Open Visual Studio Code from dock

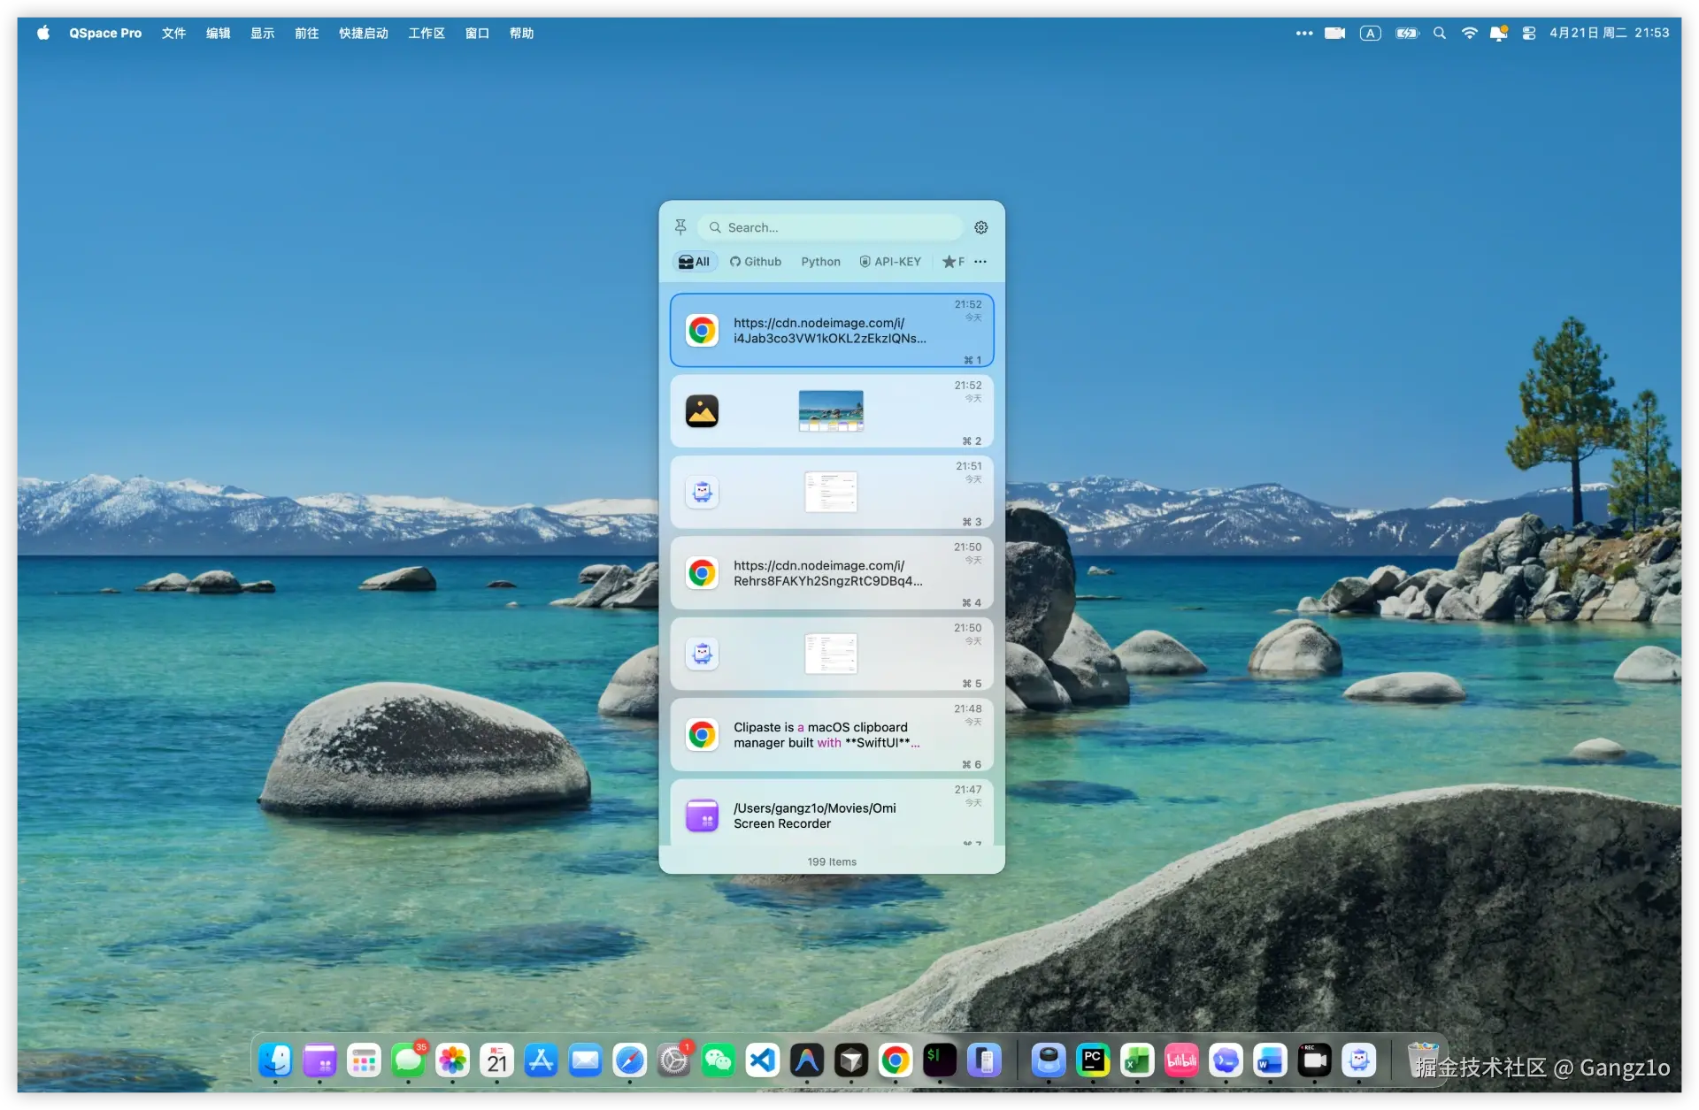pyautogui.click(x=762, y=1060)
